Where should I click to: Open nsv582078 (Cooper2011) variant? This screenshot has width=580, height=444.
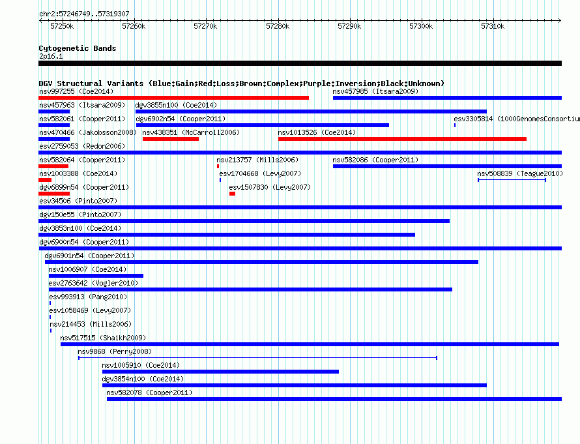click(149, 392)
